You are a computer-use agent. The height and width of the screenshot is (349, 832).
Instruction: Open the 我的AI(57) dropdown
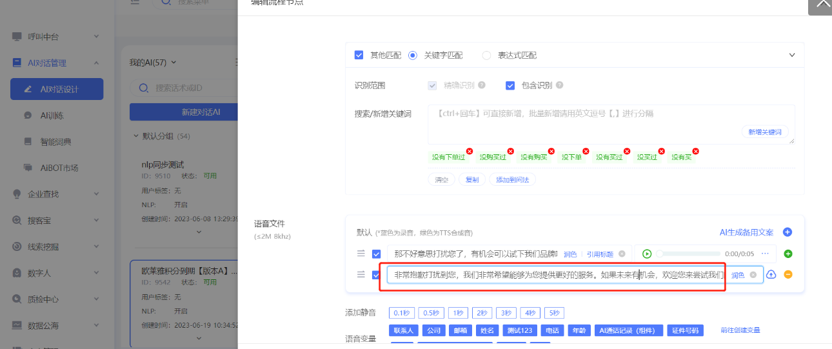(153, 63)
